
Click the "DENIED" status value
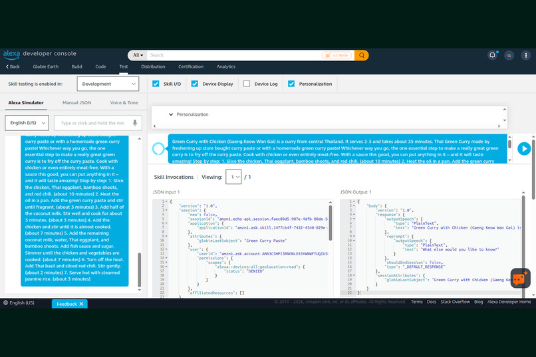[255, 271]
